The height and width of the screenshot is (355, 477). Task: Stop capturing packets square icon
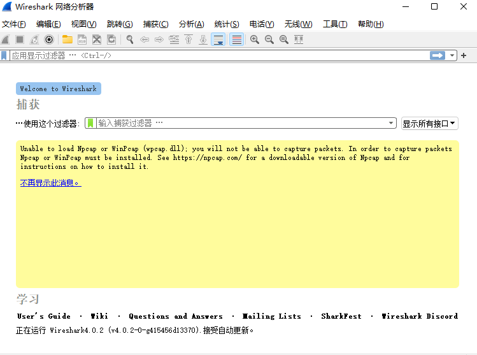pyautogui.click(x=20, y=40)
